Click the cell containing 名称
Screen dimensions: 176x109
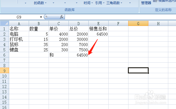19,29
